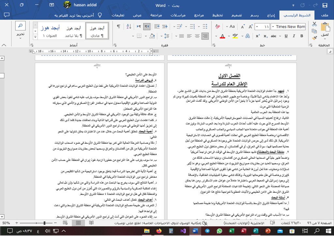This screenshot has width=334, height=236.
Task: Click the Undo arrow in the title bar
Action: [302, 5]
